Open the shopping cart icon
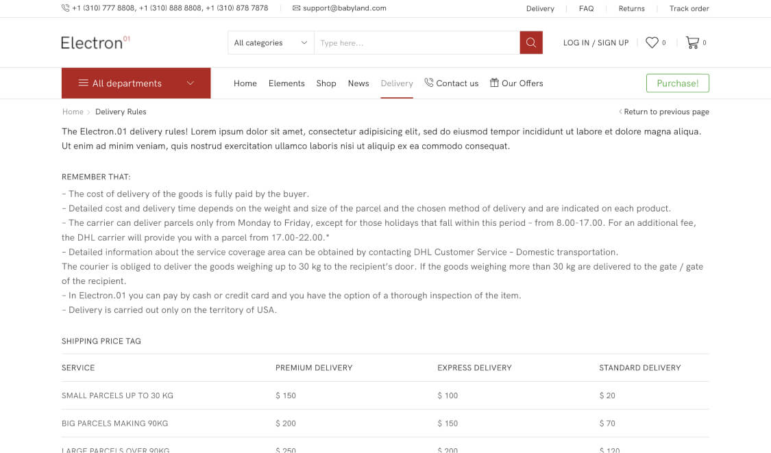The width and height of the screenshot is (771, 453). (x=692, y=42)
